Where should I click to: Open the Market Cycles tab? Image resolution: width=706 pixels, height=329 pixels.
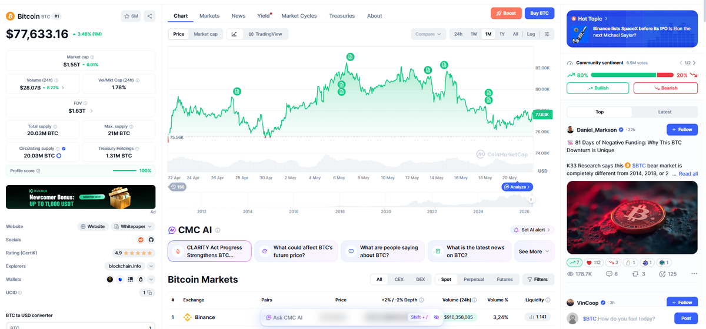[x=299, y=16]
